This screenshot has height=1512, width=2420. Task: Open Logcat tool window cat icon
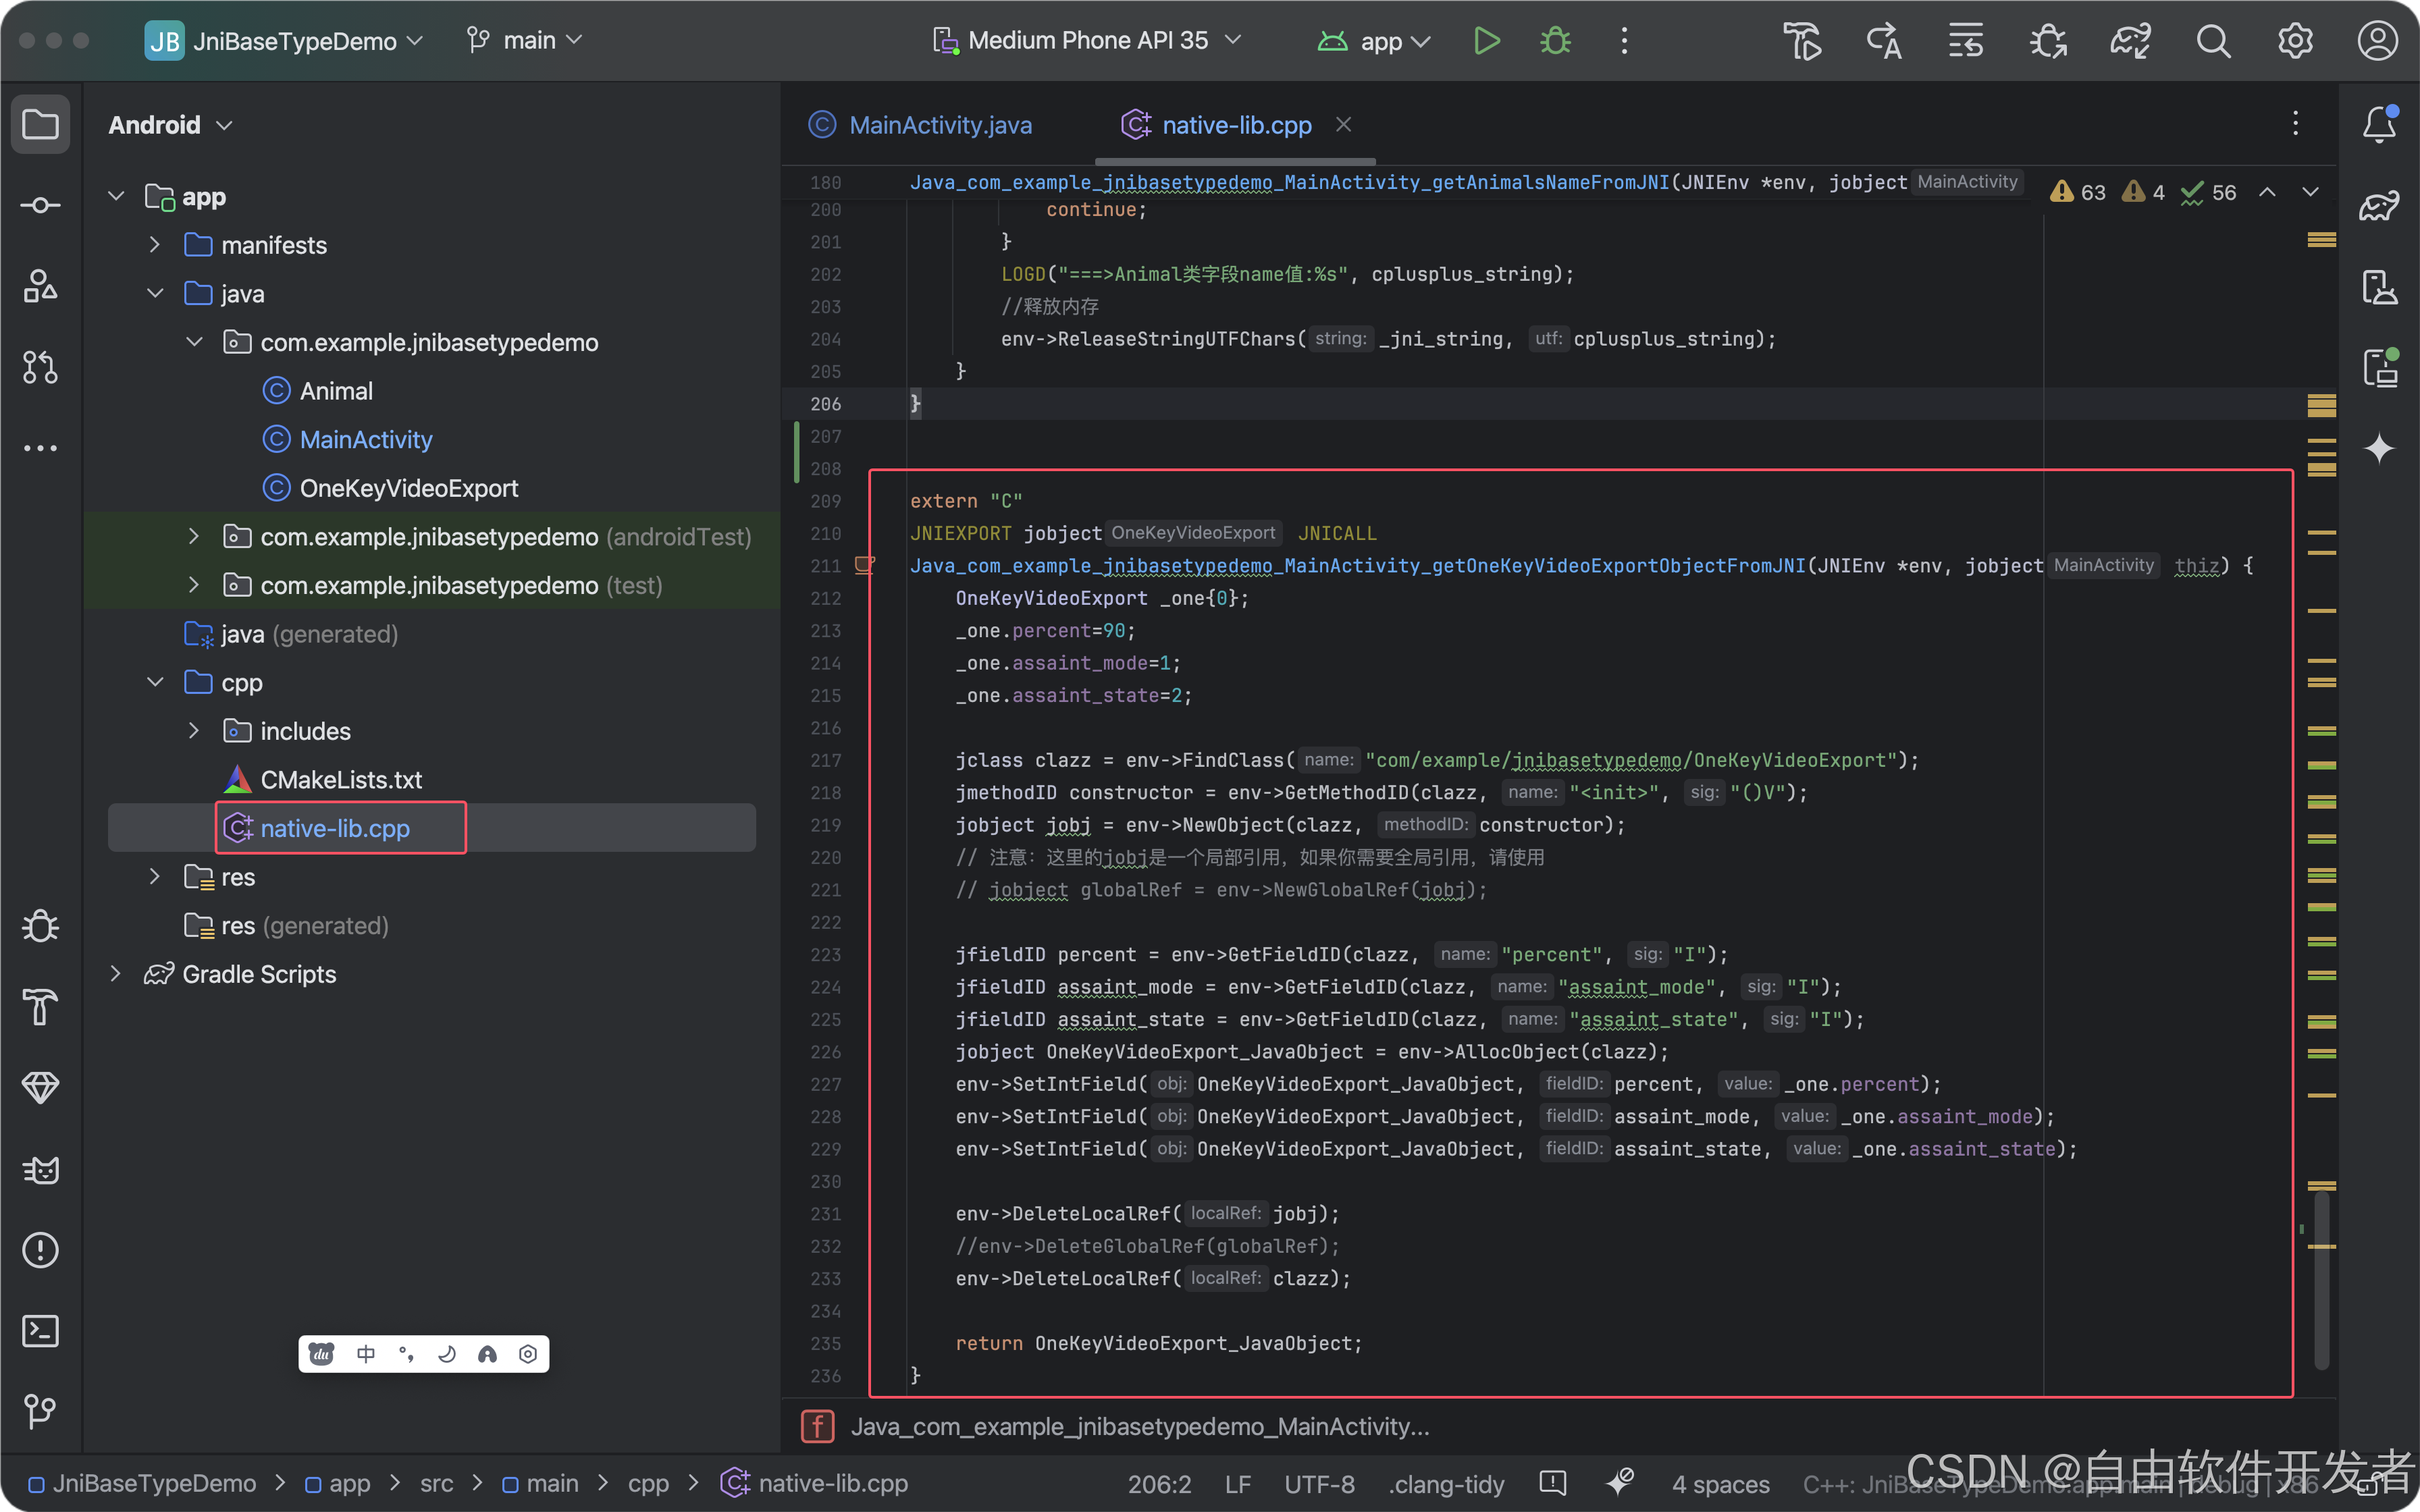point(40,1169)
